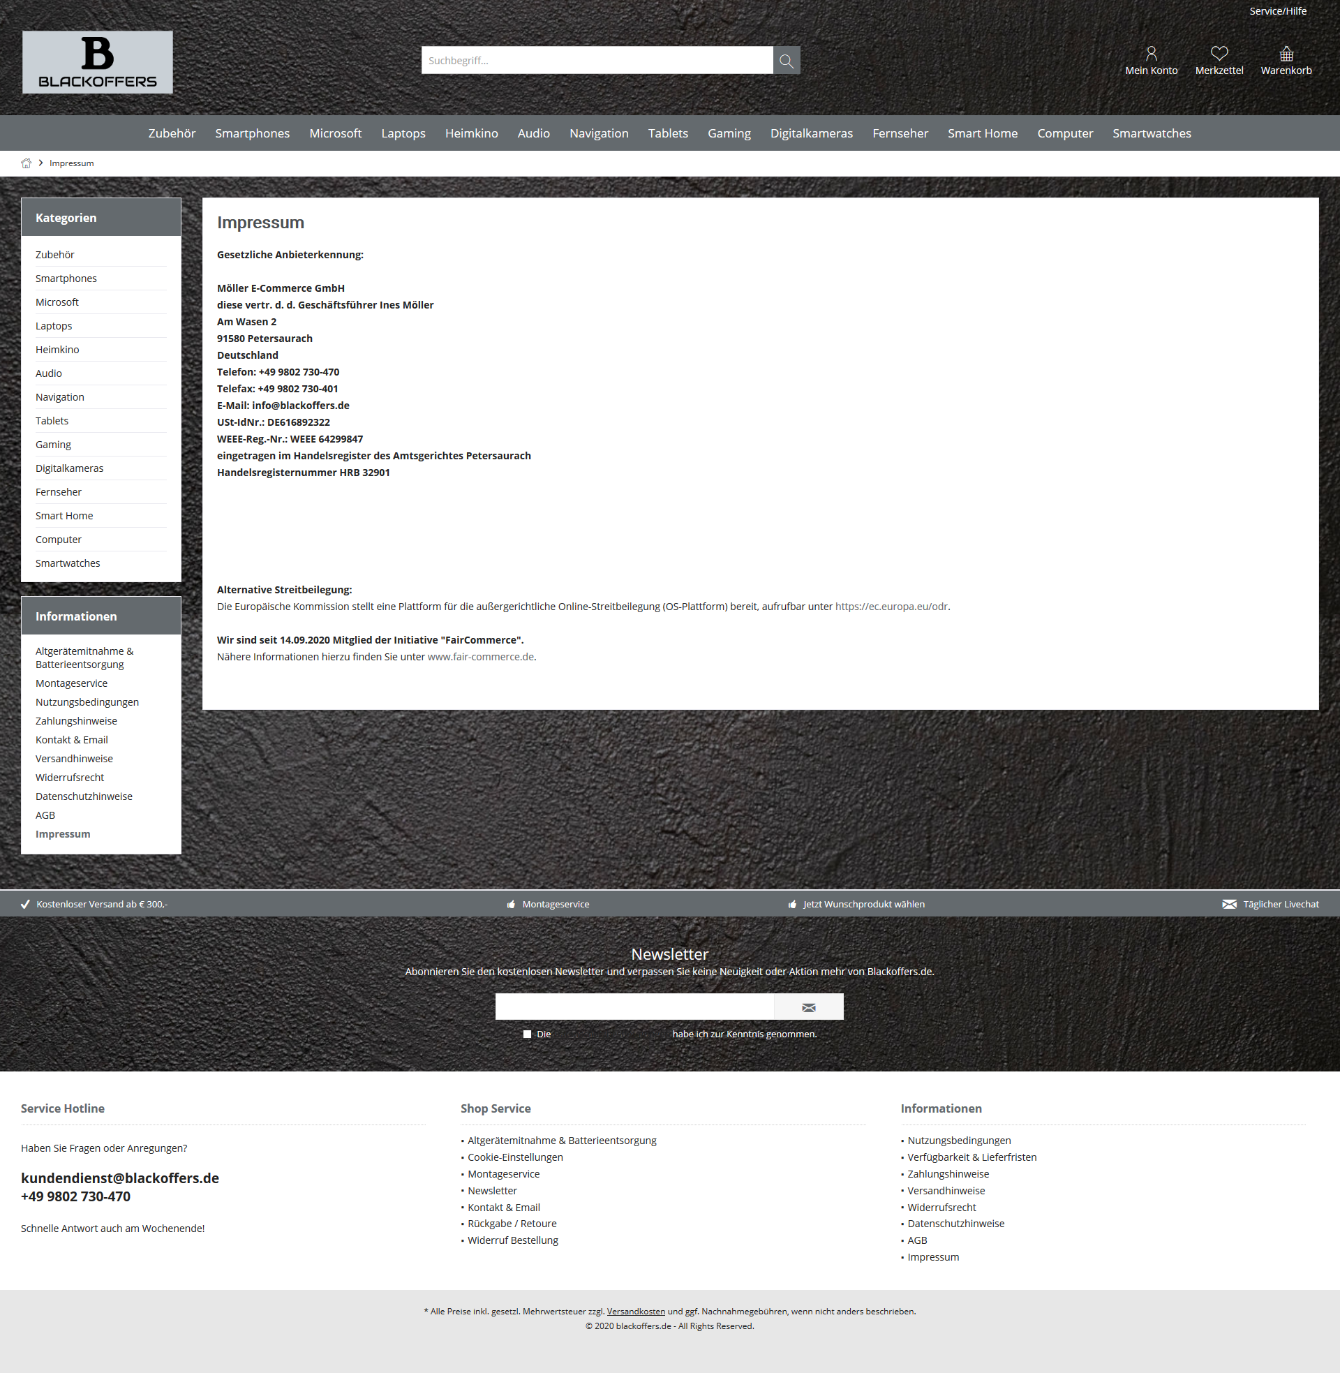Open Mein Konto account icon
Image resolution: width=1340 pixels, height=1373 pixels.
[1151, 54]
